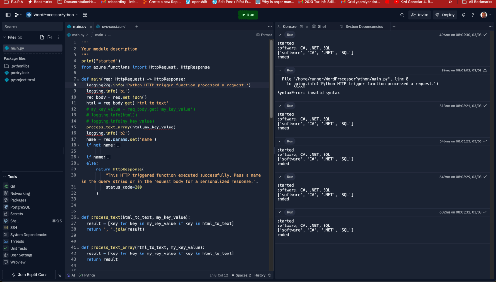Close the main.py tab
Viewport: 496px width, 282px height.
[91, 27]
